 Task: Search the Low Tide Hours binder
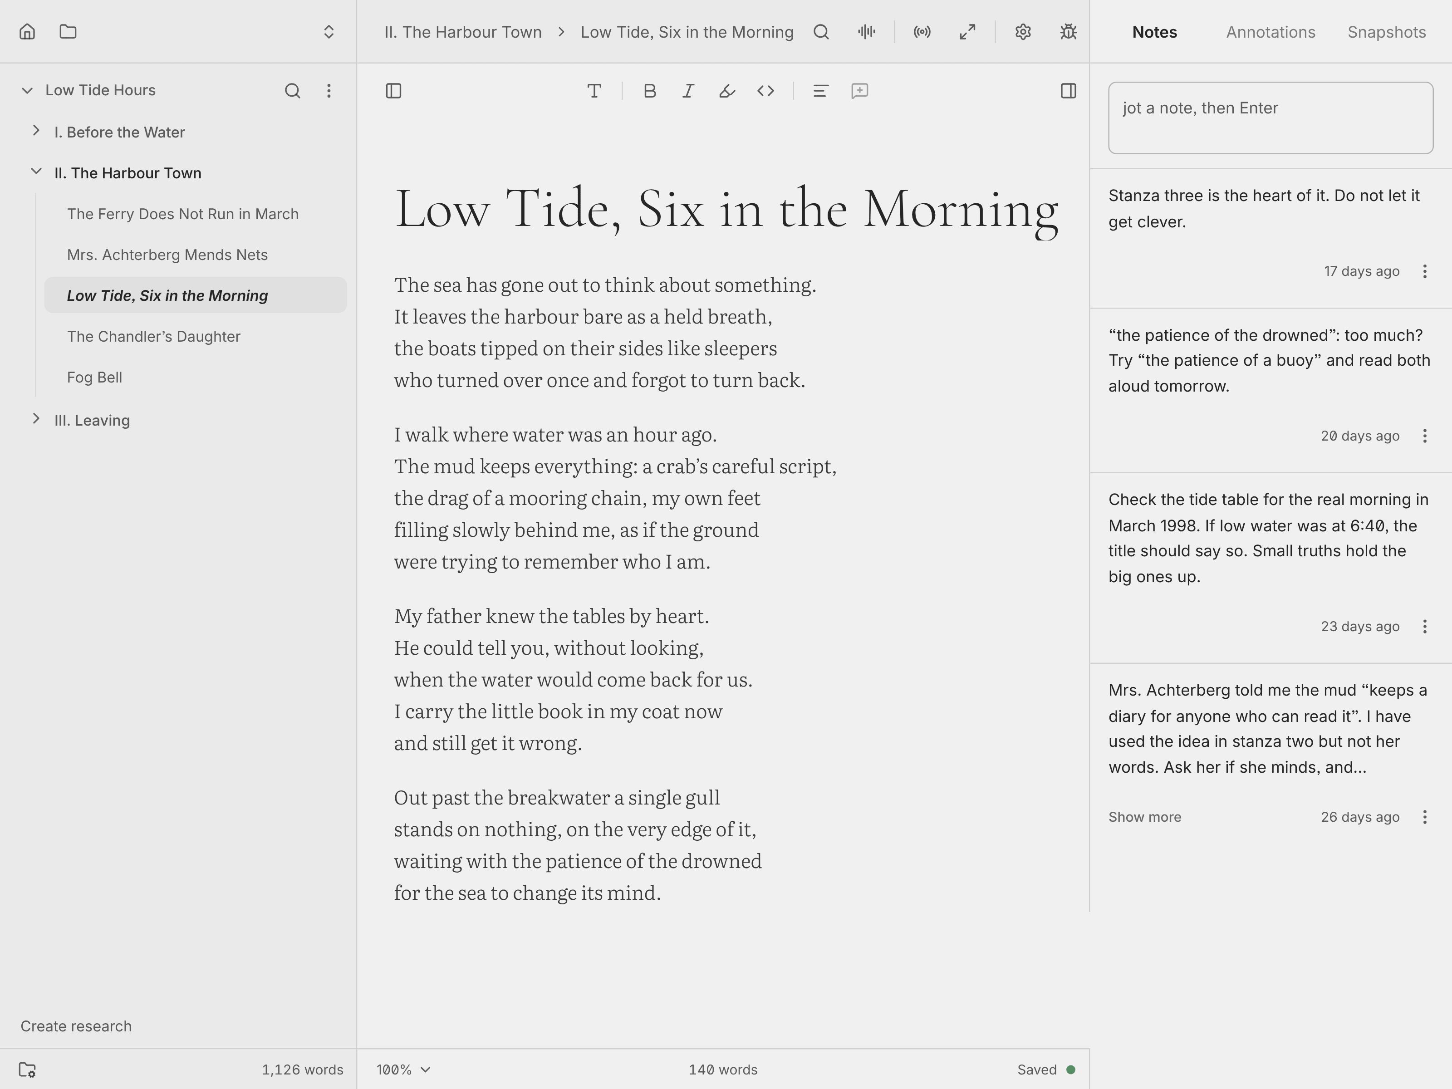pyautogui.click(x=292, y=91)
